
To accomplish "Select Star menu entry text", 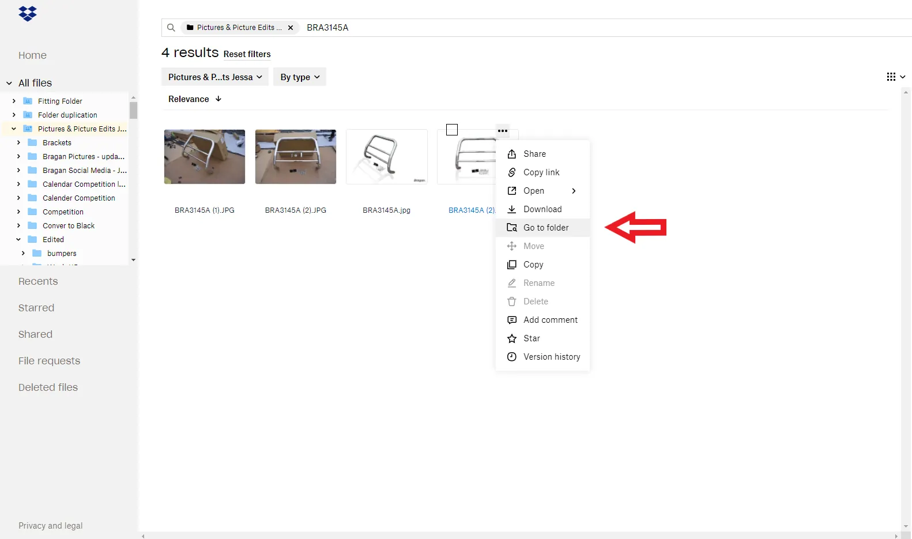I will click(532, 338).
